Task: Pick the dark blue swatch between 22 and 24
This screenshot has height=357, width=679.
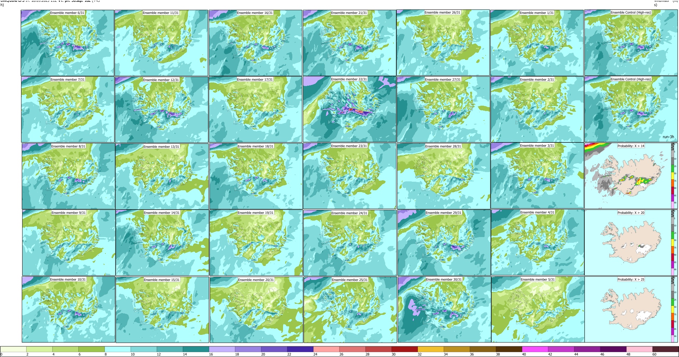Action: point(300,349)
